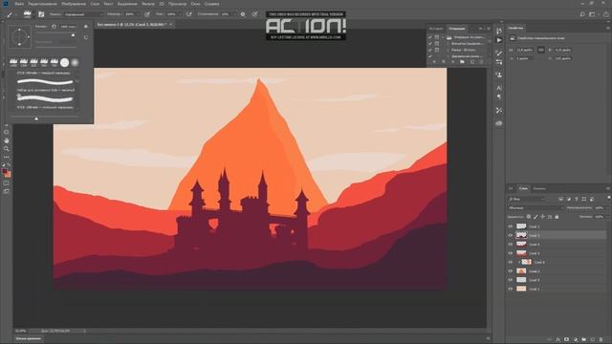
Task: Switch to История tab
Action: [436, 29]
